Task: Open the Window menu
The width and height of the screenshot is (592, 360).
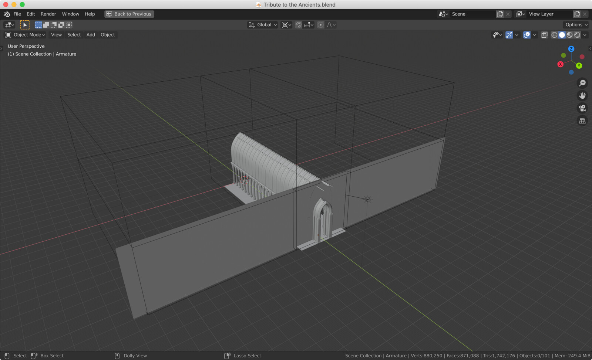Action: tap(71, 14)
